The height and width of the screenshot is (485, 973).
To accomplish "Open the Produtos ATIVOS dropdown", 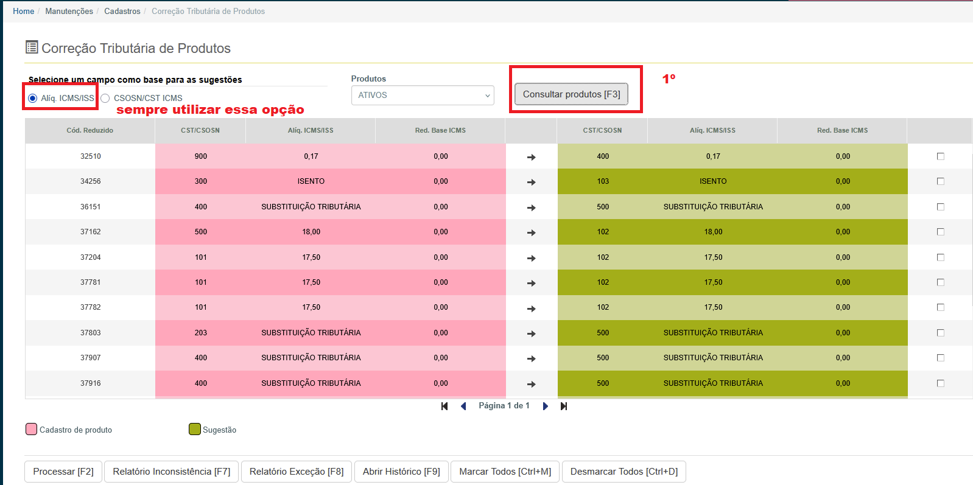I will [x=423, y=96].
